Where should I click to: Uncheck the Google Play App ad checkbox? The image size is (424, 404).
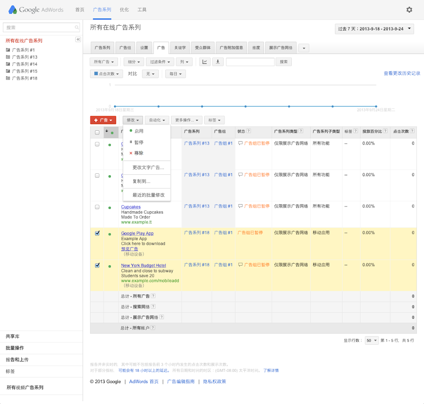pos(97,233)
